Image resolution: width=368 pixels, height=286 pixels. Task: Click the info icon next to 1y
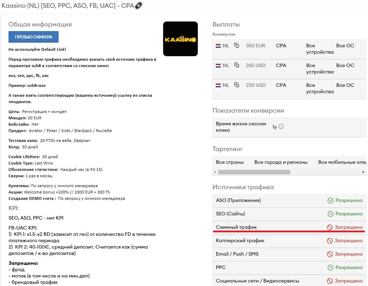click(x=281, y=126)
